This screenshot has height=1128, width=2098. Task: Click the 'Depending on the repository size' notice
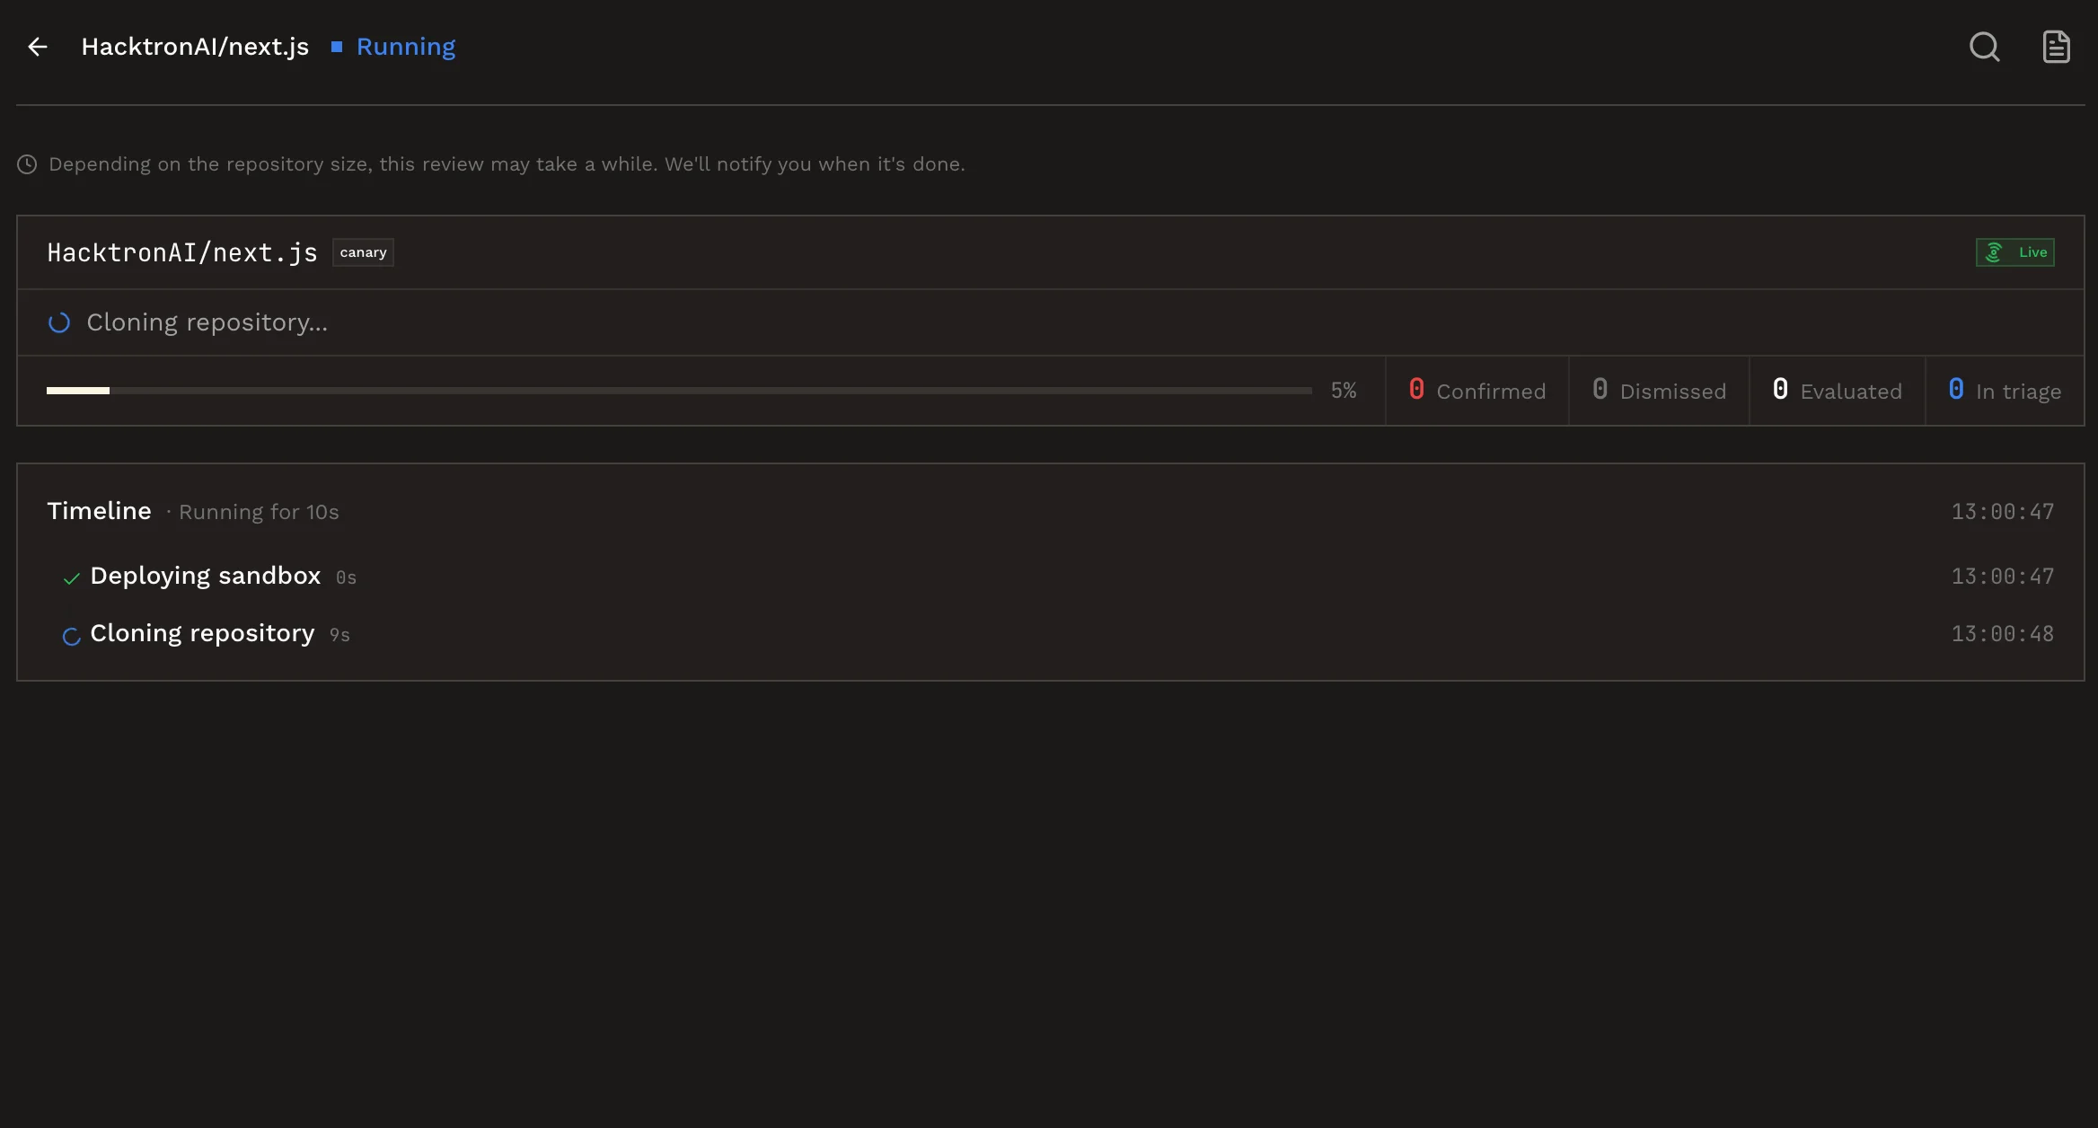pos(507,164)
